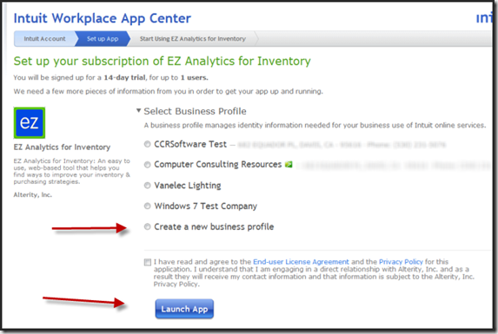Click the CCRSoftware Test label
The image size is (498, 334).
(190, 144)
